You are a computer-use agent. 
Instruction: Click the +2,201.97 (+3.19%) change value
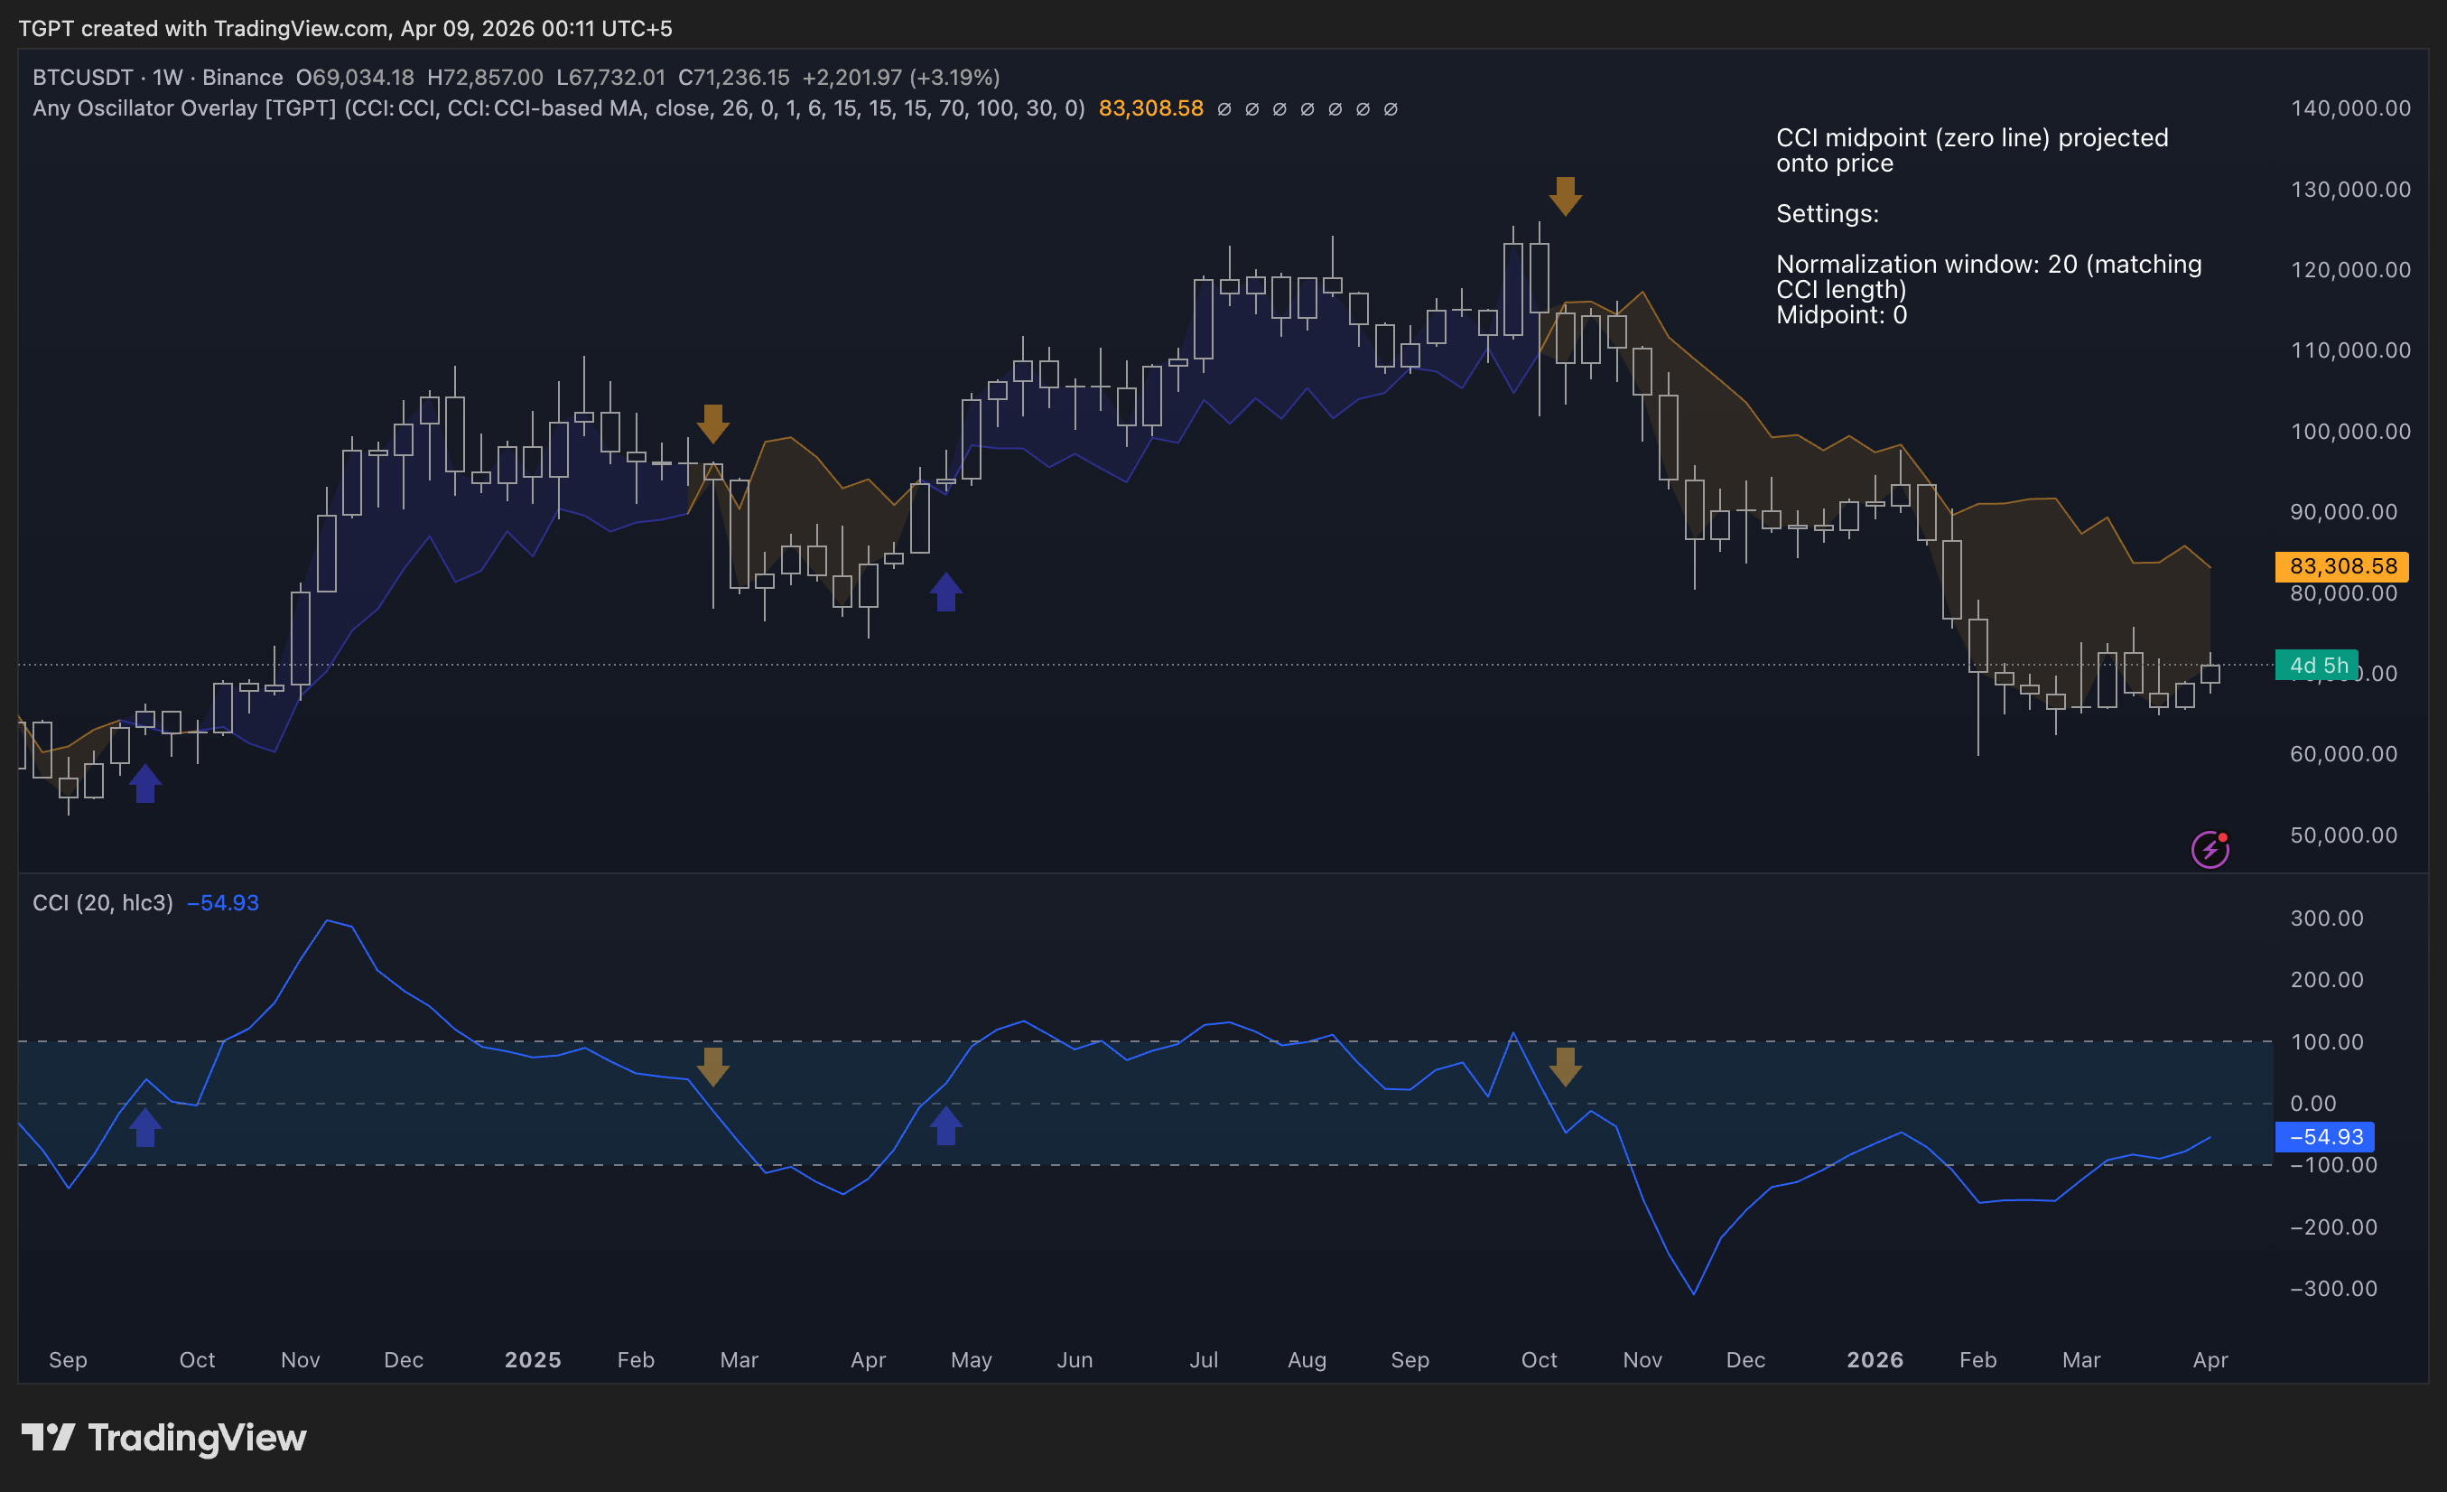tap(901, 78)
